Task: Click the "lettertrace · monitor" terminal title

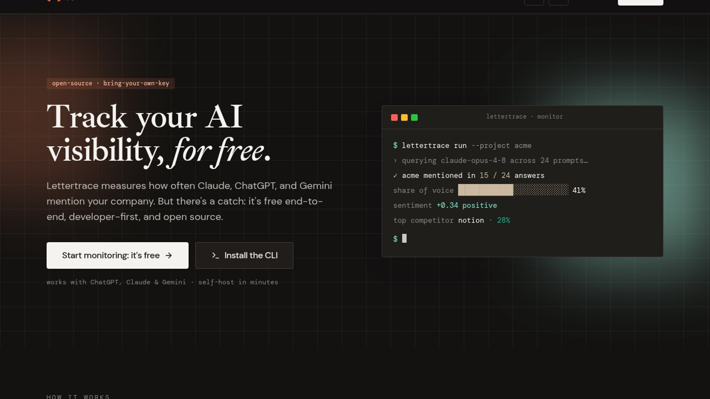Action: click(524, 117)
